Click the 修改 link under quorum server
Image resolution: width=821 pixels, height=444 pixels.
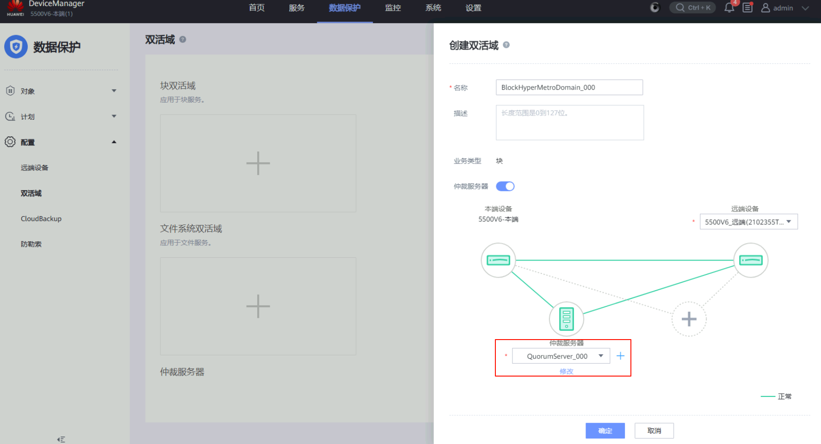(x=566, y=371)
